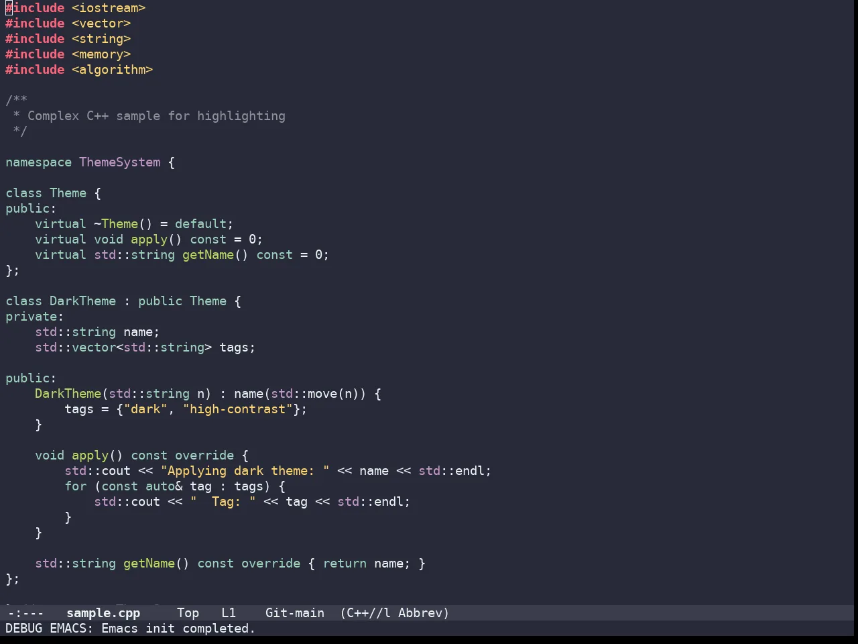
Task: Click the -:--- buffer status flags in mode line
Action: click(25, 612)
